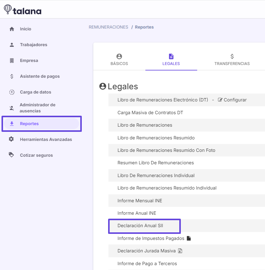The image size is (265, 270).
Task: Select Reportes in the sidebar
Action: click(x=41, y=124)
